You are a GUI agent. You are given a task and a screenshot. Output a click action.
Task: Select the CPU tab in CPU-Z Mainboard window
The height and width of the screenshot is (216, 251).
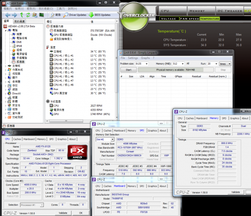[98, 186]
